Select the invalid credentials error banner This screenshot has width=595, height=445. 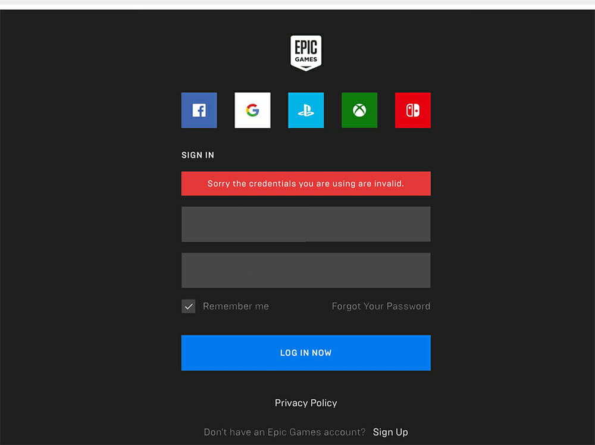tap(306, 183)
